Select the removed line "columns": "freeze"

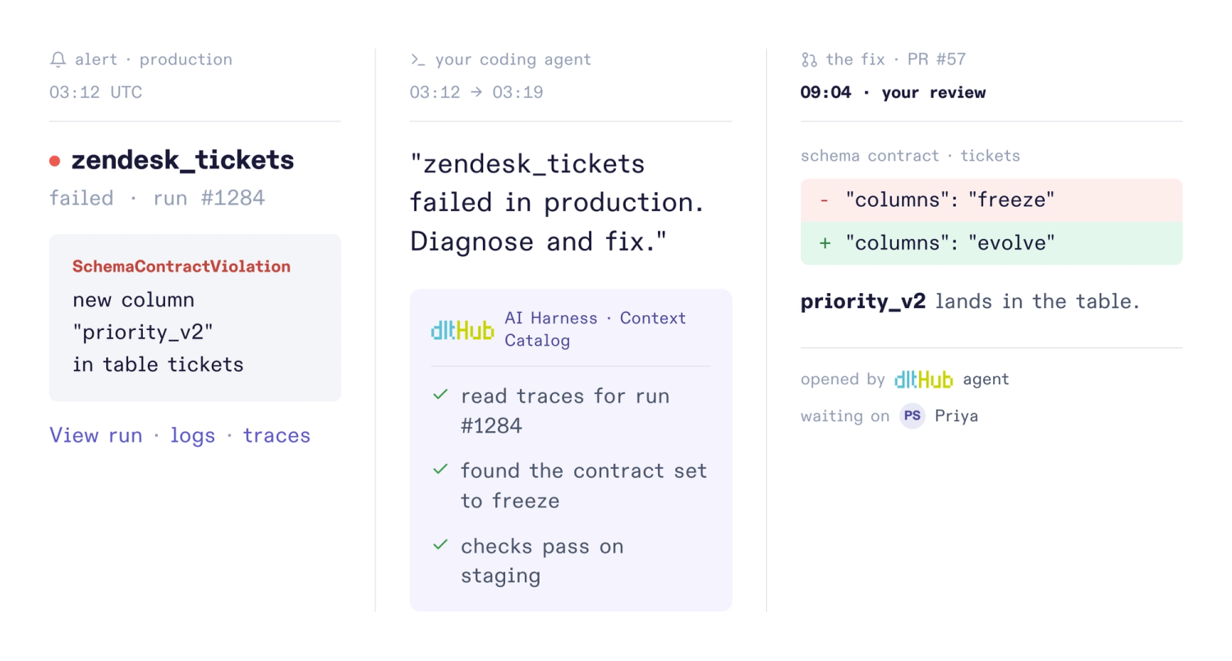tap(991, 200)
